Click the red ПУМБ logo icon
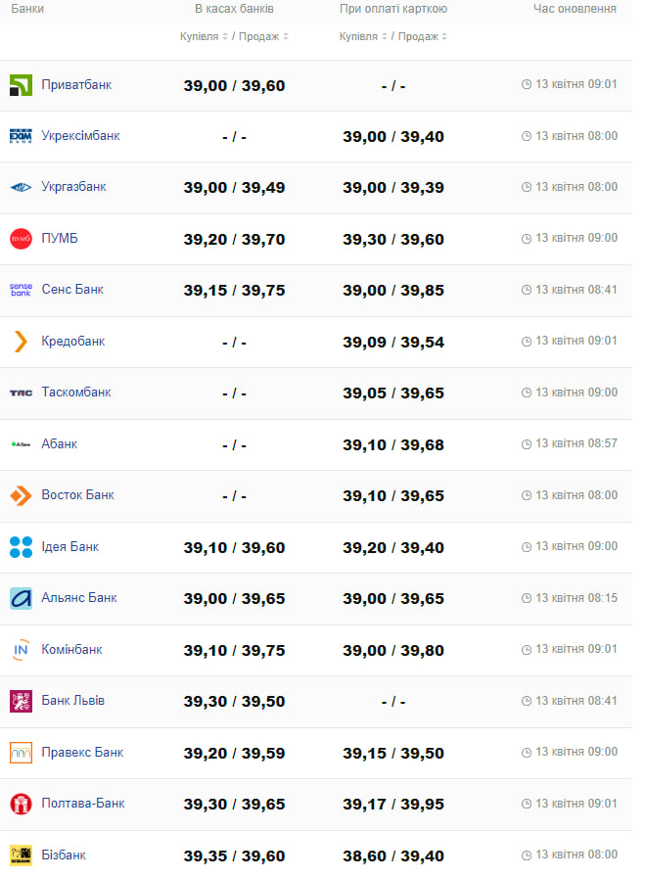The image size is (645, 878). [21, 239]
